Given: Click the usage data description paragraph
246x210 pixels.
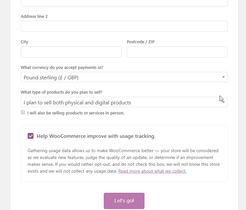Looking at the screenshot, I should 124,161.
